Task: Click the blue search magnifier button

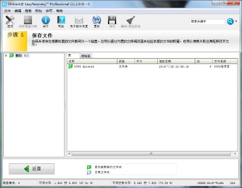Action: pyautogui.click(x=230, y=21)
